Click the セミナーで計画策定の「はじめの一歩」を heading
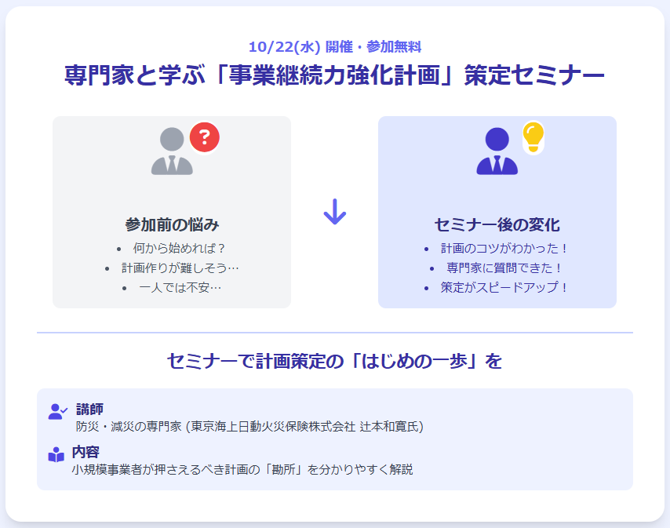The width and height of the screenshot is (670, 528). 335,361
